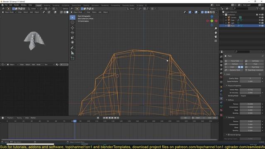Click the Quality Steps value field

[x=250, y=78]
